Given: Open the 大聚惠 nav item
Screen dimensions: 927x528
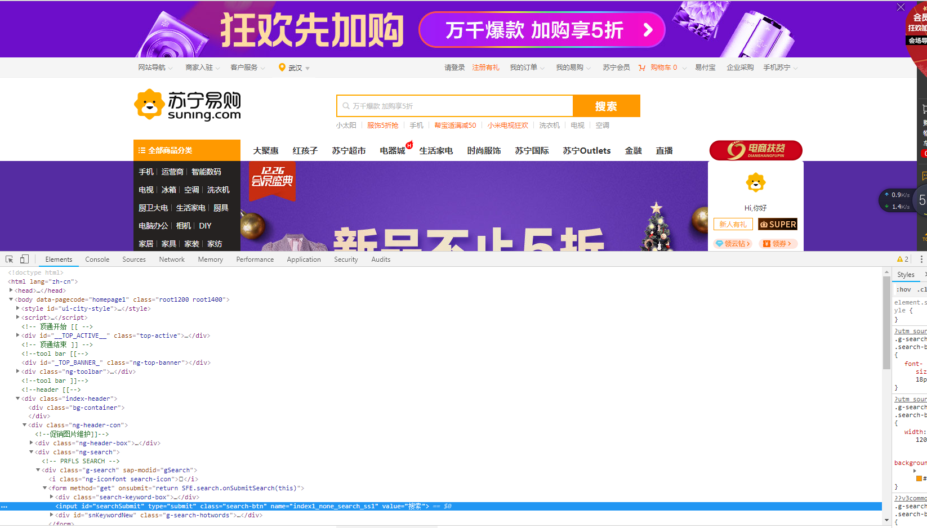Looking at the screenshot, I should 266,151.
